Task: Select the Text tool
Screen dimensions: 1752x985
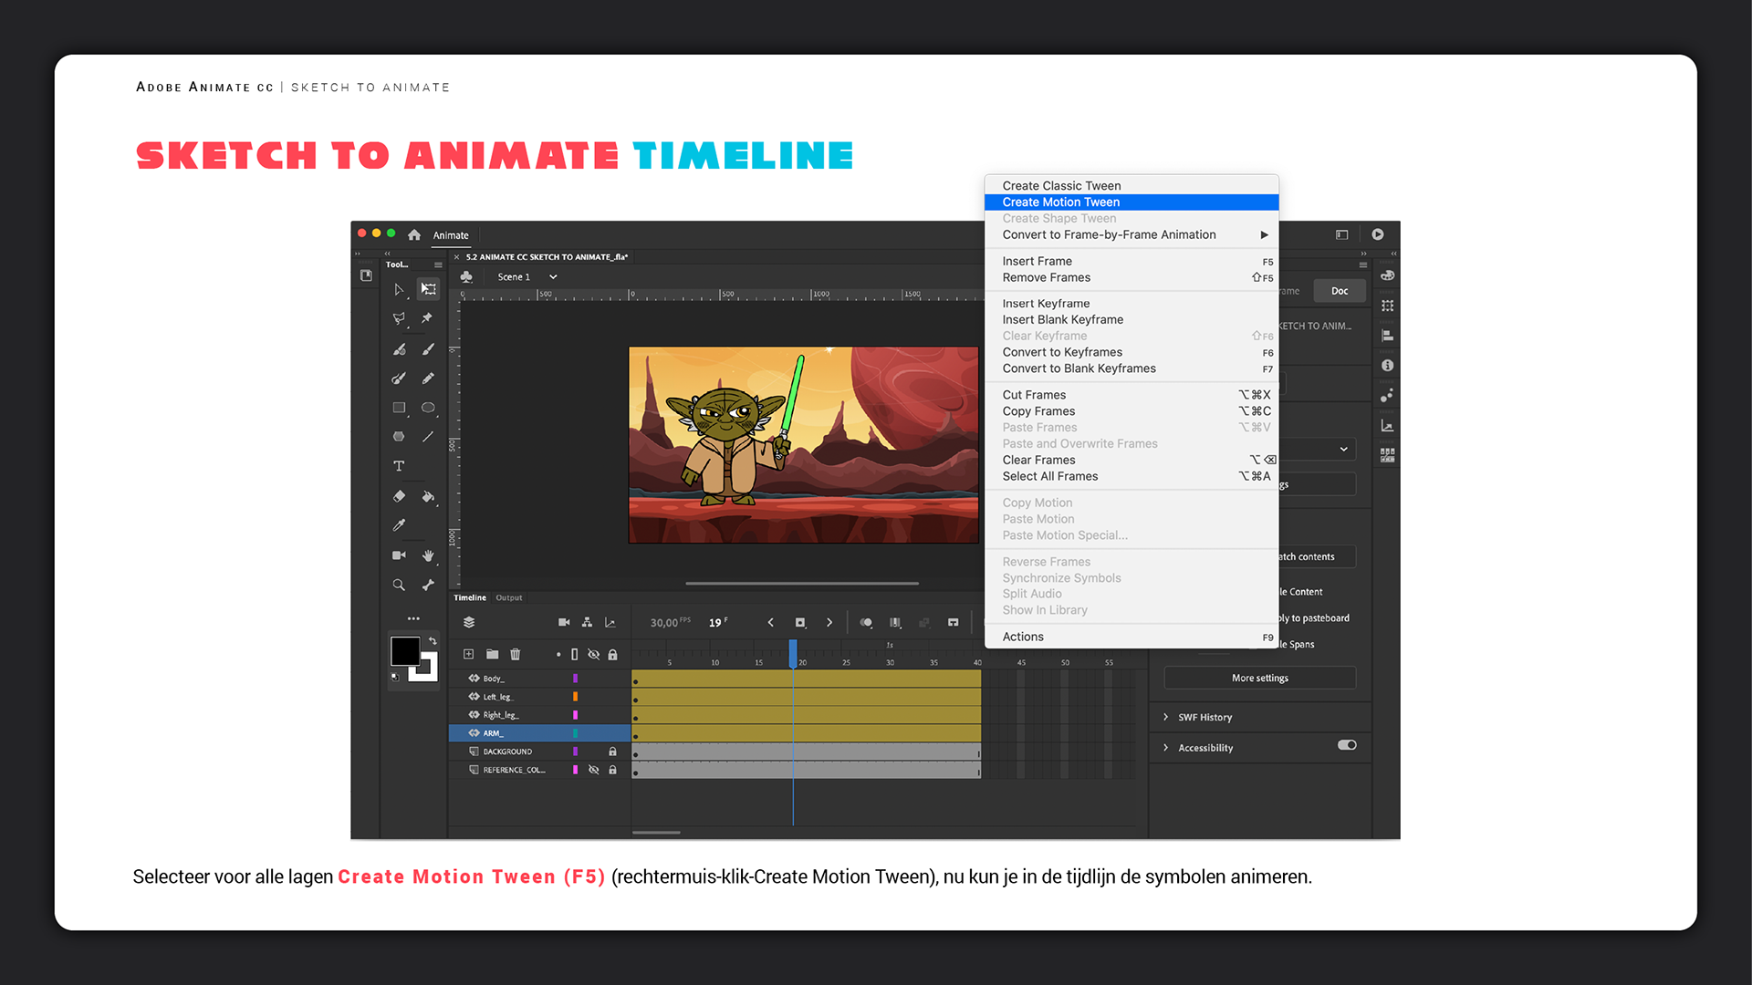Action: point(399,466)
